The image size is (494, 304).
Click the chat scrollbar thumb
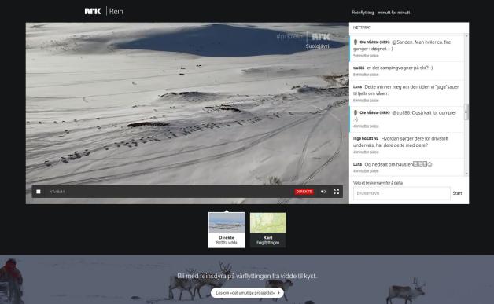click(466, 112)
